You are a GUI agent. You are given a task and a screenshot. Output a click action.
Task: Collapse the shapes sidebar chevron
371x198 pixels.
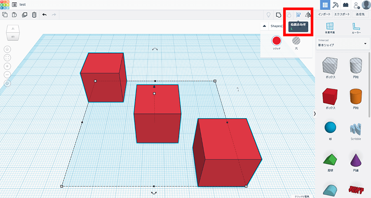(315, 114)
